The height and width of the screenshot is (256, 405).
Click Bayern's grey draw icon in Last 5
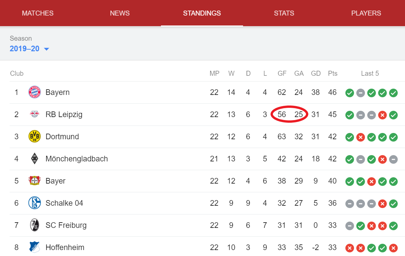tap(361, 93)
